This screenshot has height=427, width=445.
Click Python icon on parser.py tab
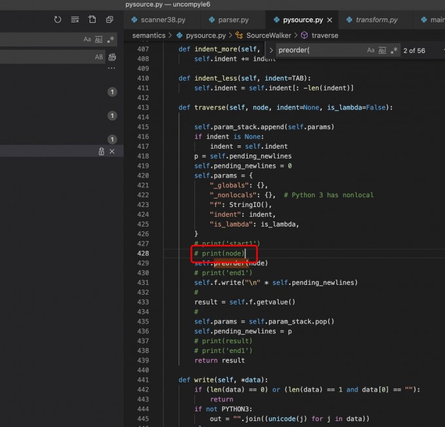[212, 20]
